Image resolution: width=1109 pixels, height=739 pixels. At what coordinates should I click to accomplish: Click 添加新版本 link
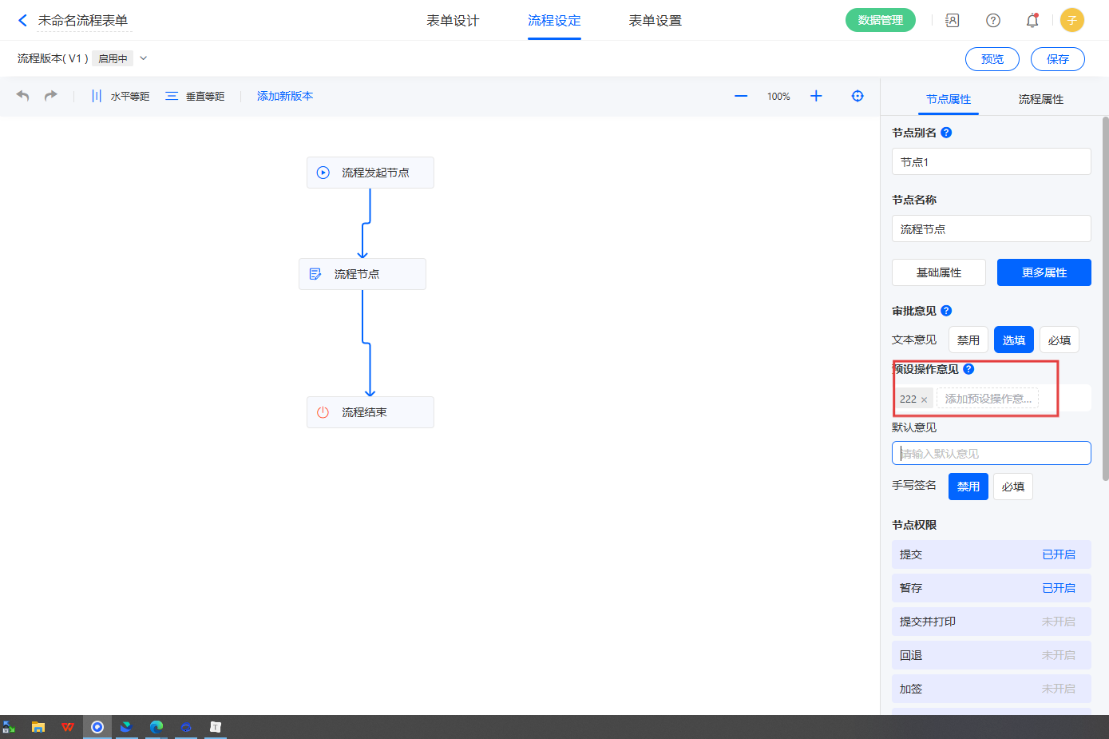(285, 96)
